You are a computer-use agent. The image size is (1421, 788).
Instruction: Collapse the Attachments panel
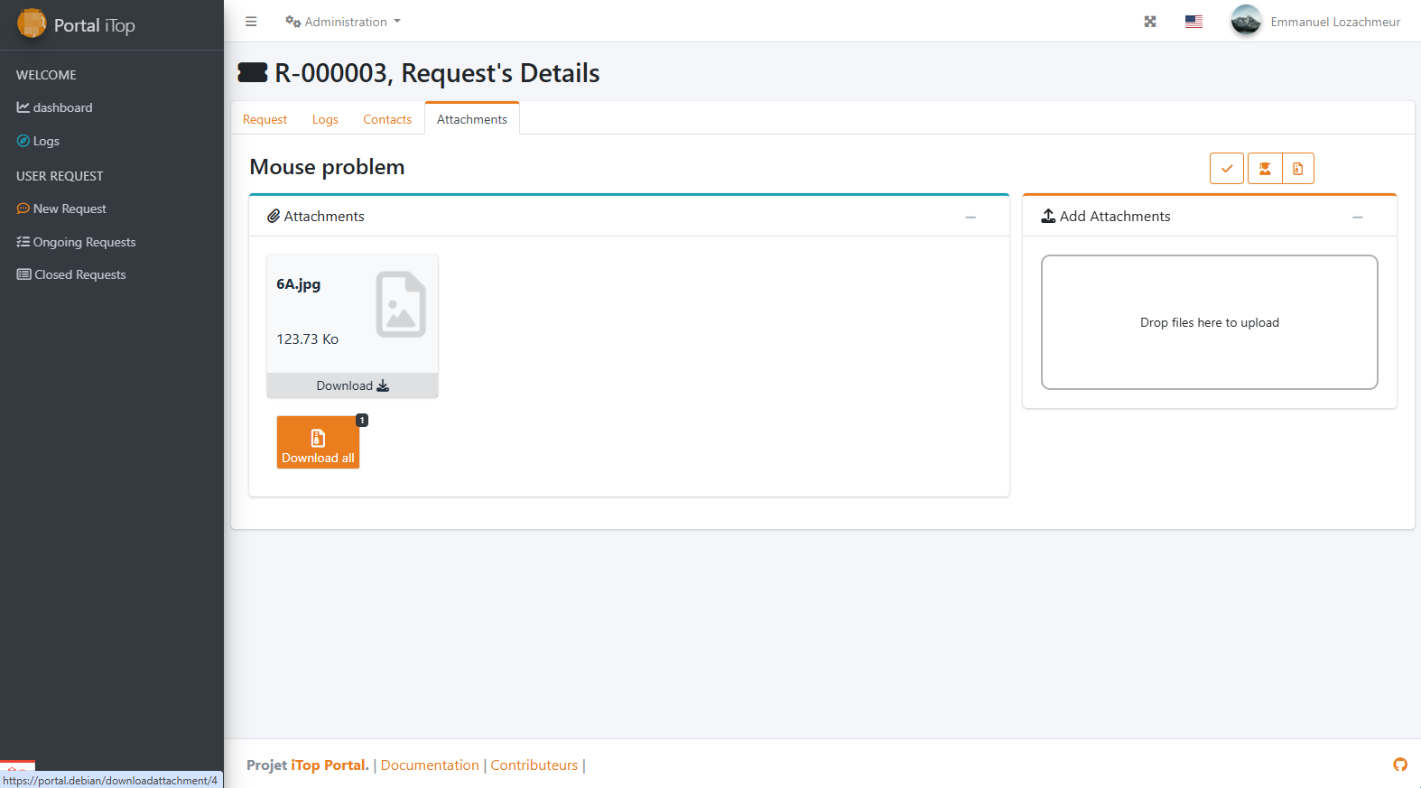pos(971,218)
